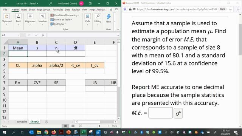This screenshot has height=136, width=242.
Task: Click the Ribbon Display Options icon
Action: [90, 3]
